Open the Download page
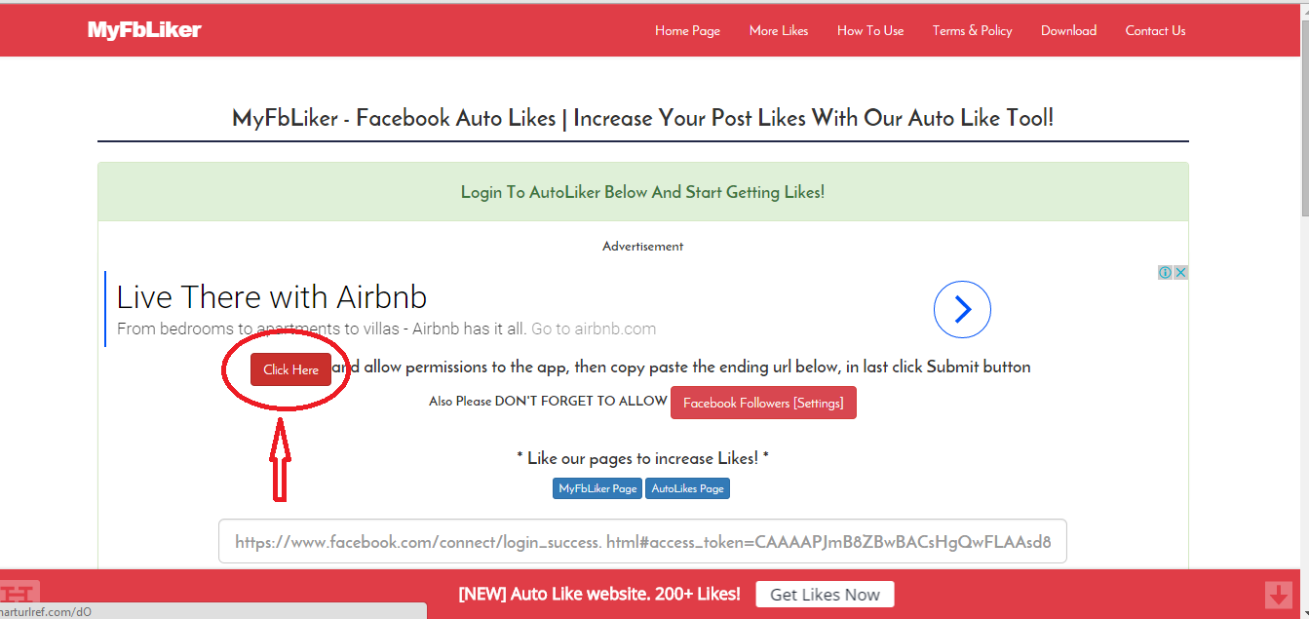 point(1068,30)
